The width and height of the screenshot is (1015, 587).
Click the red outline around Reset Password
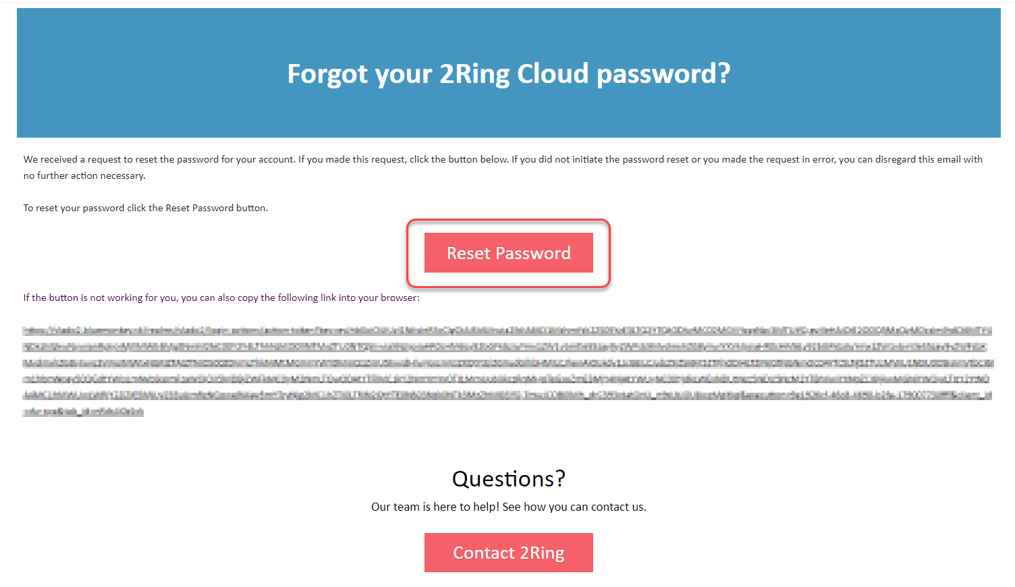coord(508,221)
